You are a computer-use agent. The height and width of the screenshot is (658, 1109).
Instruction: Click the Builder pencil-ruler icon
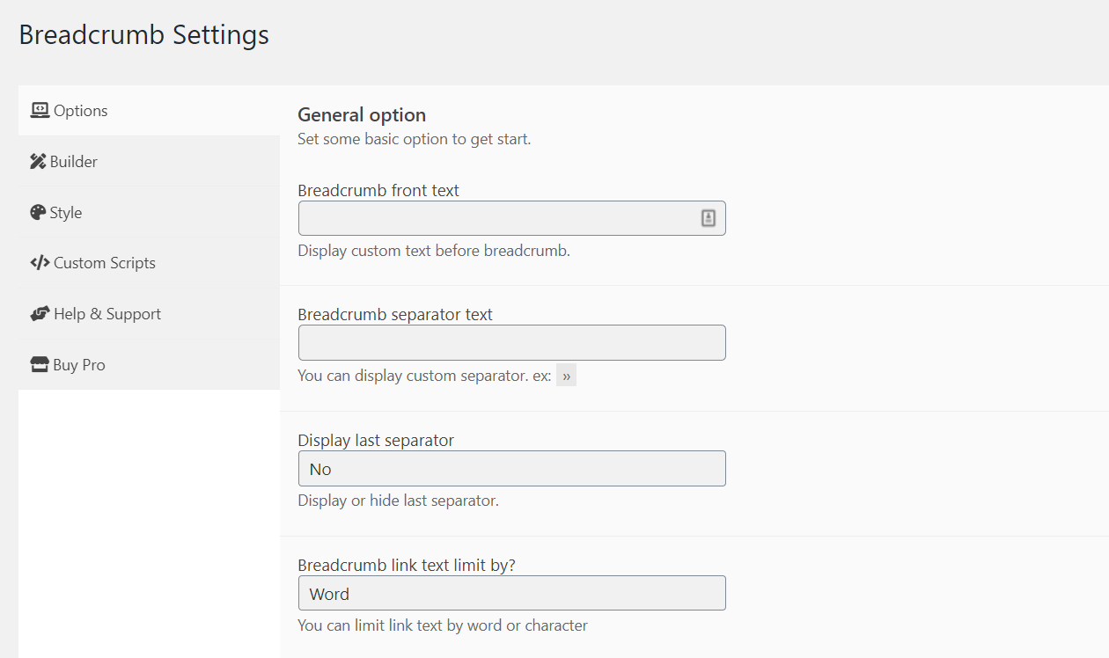pos(38,162)
